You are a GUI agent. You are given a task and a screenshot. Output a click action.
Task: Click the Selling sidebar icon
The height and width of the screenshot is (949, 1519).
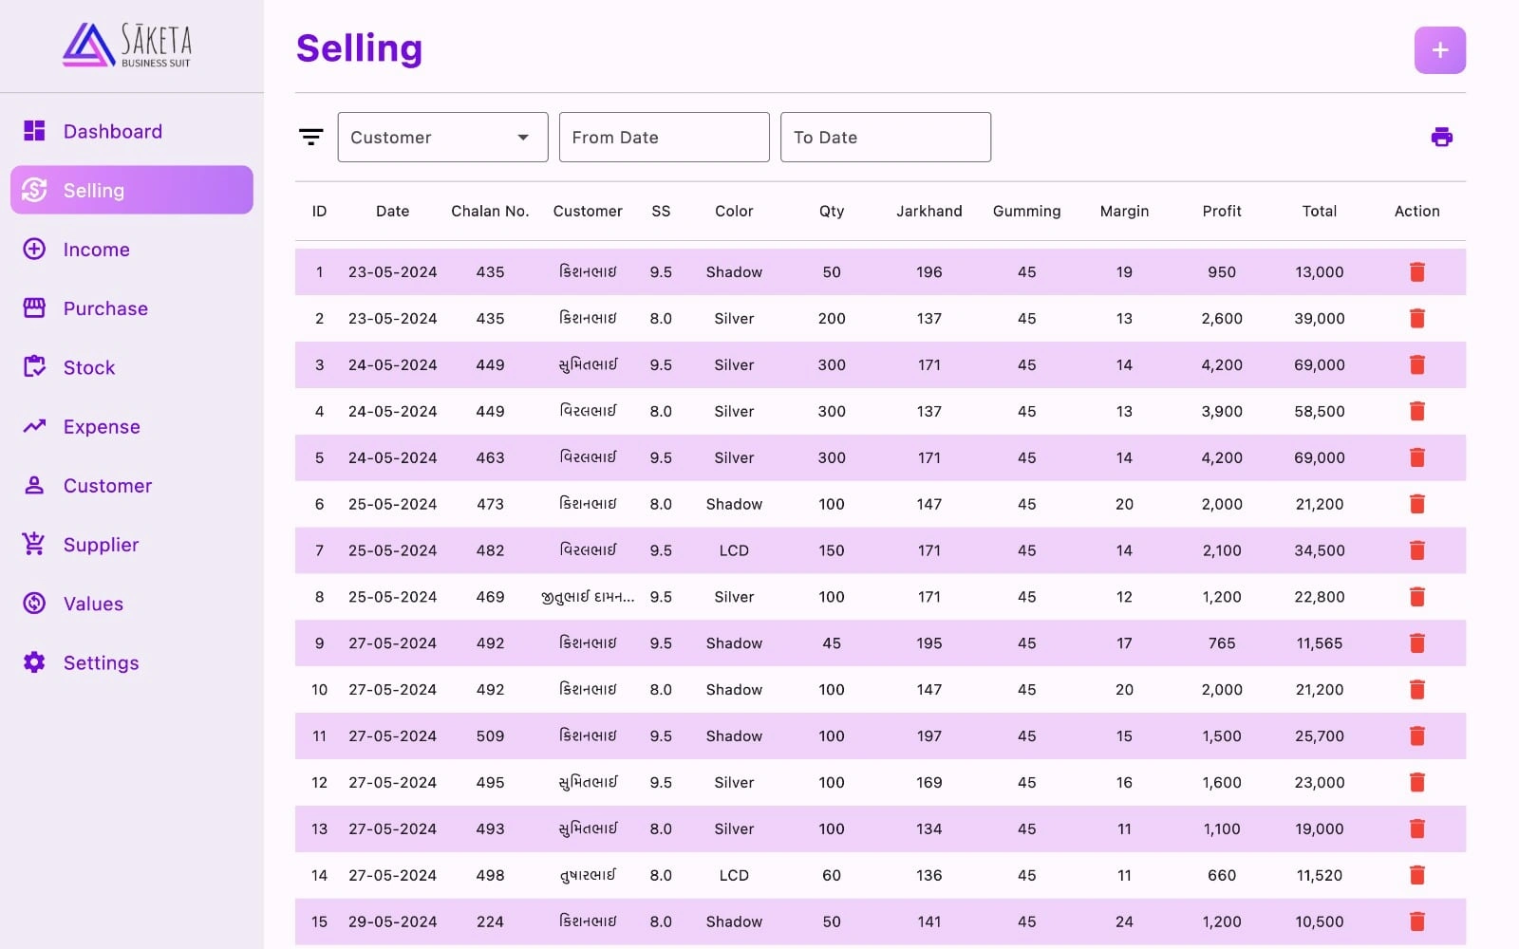[34, 190]
